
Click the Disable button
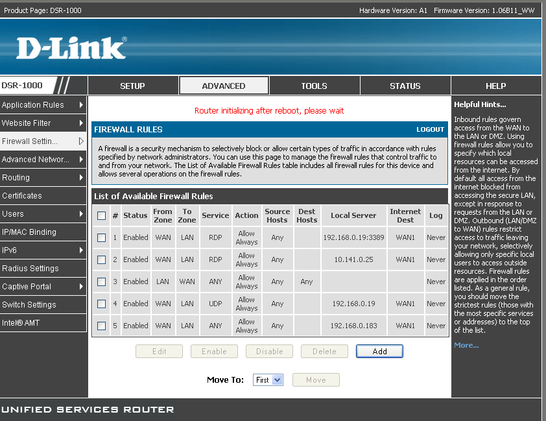pos(270,352)
